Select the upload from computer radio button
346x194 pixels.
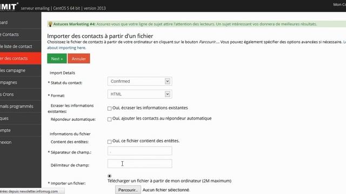(109, 176)
